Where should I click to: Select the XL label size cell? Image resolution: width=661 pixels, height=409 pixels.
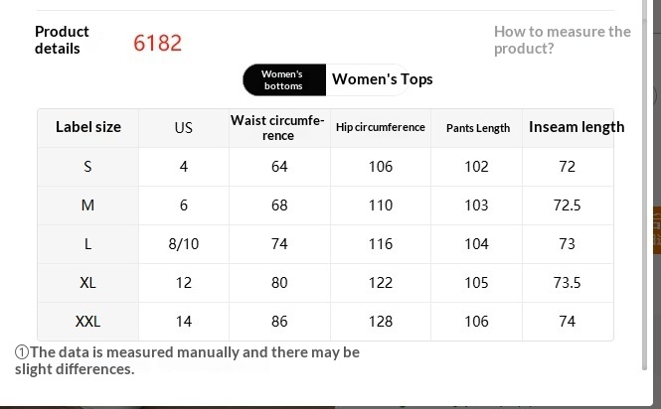tap(88, 282)
